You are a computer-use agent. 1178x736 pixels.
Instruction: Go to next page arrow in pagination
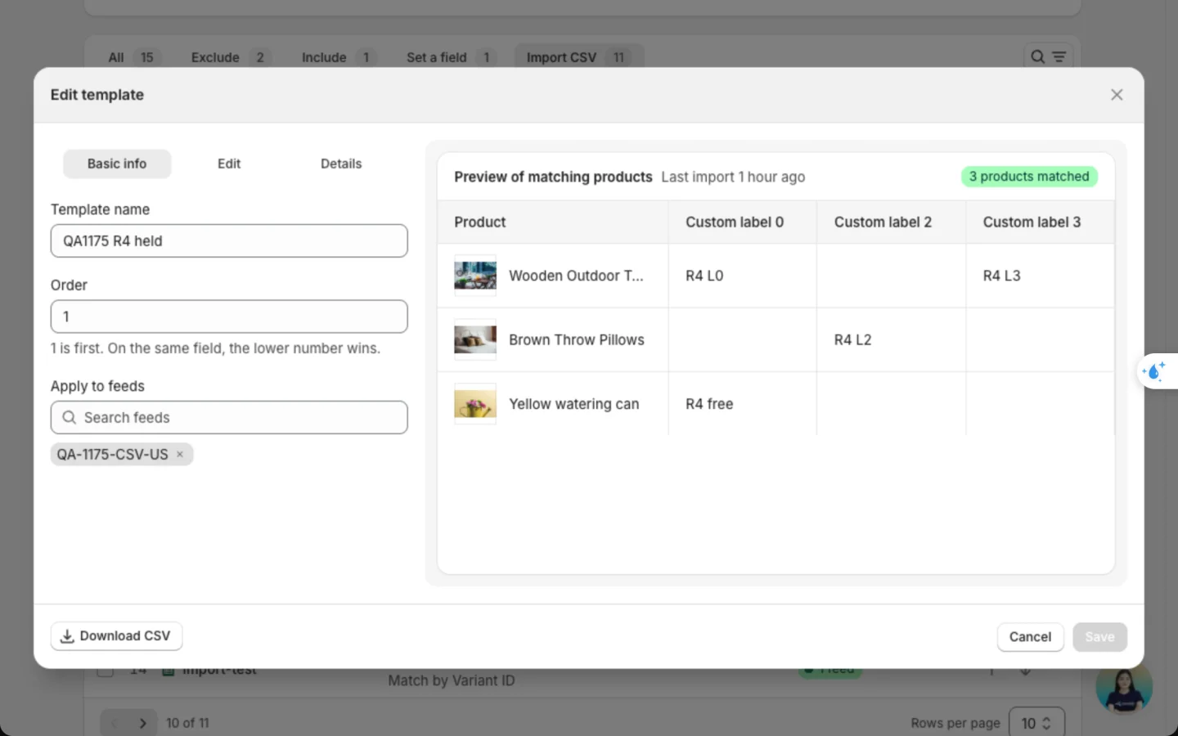(x=142, y=723)
